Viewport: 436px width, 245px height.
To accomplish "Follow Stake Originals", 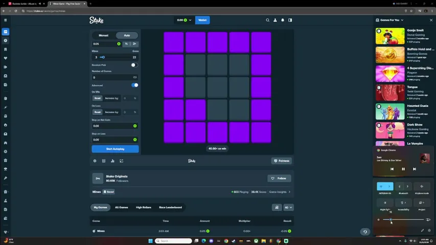I will [x=279, y=178].
